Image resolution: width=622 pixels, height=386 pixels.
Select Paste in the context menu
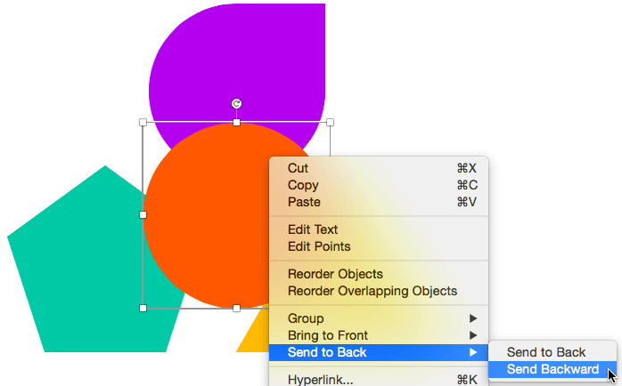click(305, 202)
